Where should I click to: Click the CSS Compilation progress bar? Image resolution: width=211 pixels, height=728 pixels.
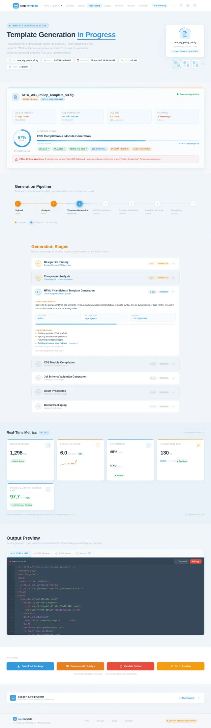118,140
